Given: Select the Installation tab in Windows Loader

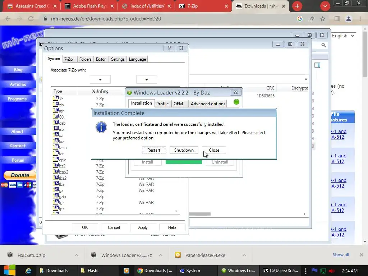Looking at the screenshot, I should click(141, 103).
